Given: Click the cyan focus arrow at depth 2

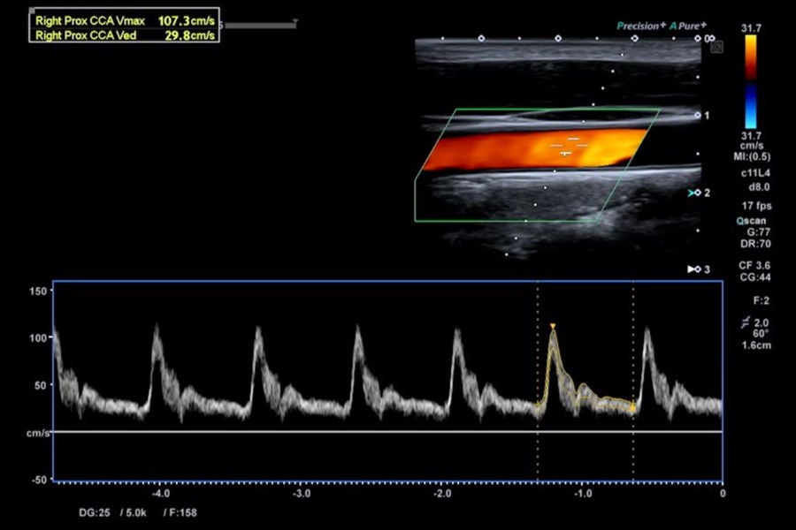Looking at the screenshot, I should pyautogui.click(x=692, y=193).
